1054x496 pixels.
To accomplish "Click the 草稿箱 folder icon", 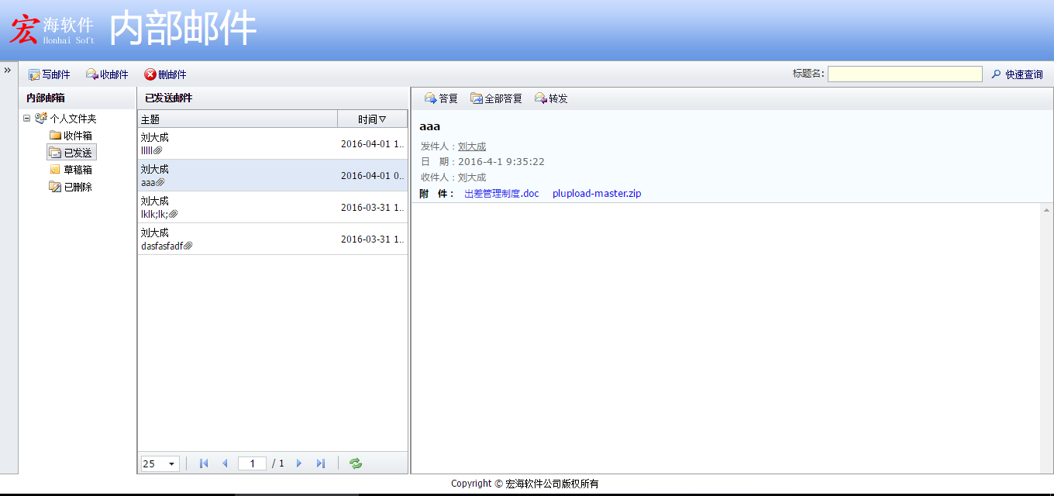I will 55,170.
